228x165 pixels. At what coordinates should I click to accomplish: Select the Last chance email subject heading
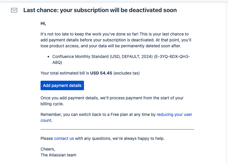click(x=100, y=10)
